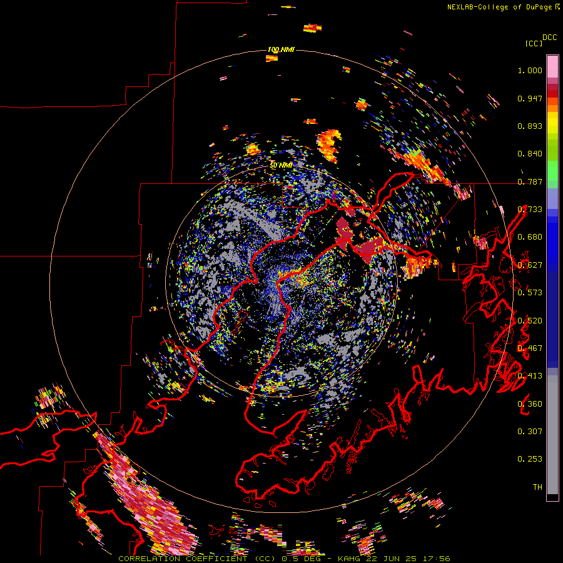Select the 0.573 scale value
The width and height of the screenshot is (563, 563).
click(530, 293)
